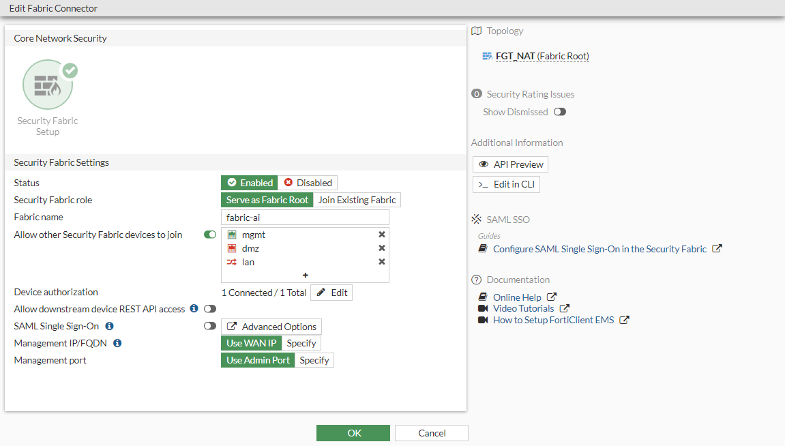Viewport: 785px width, 446px height.
Task: Select Join Existing Fabric role
Action: (x=357, y=200)
